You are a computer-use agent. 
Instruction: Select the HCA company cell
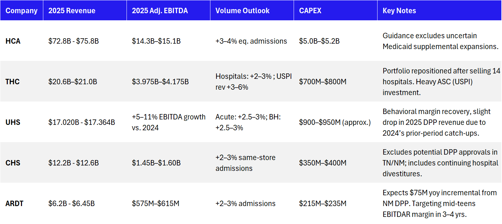[13, 41]
